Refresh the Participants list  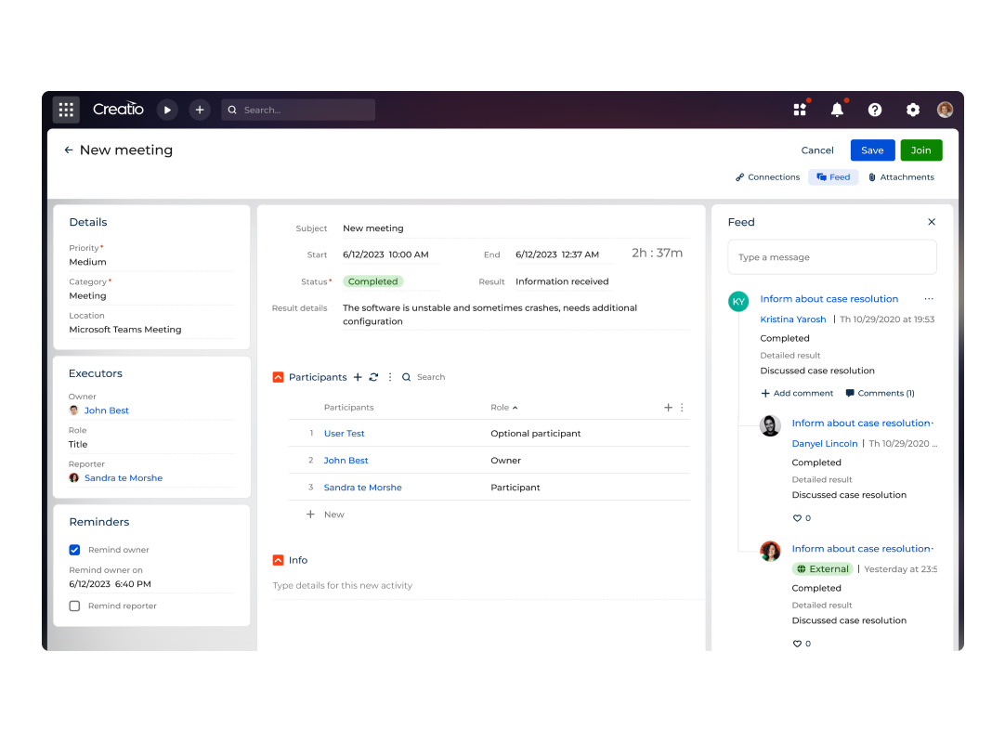[373, 377]
